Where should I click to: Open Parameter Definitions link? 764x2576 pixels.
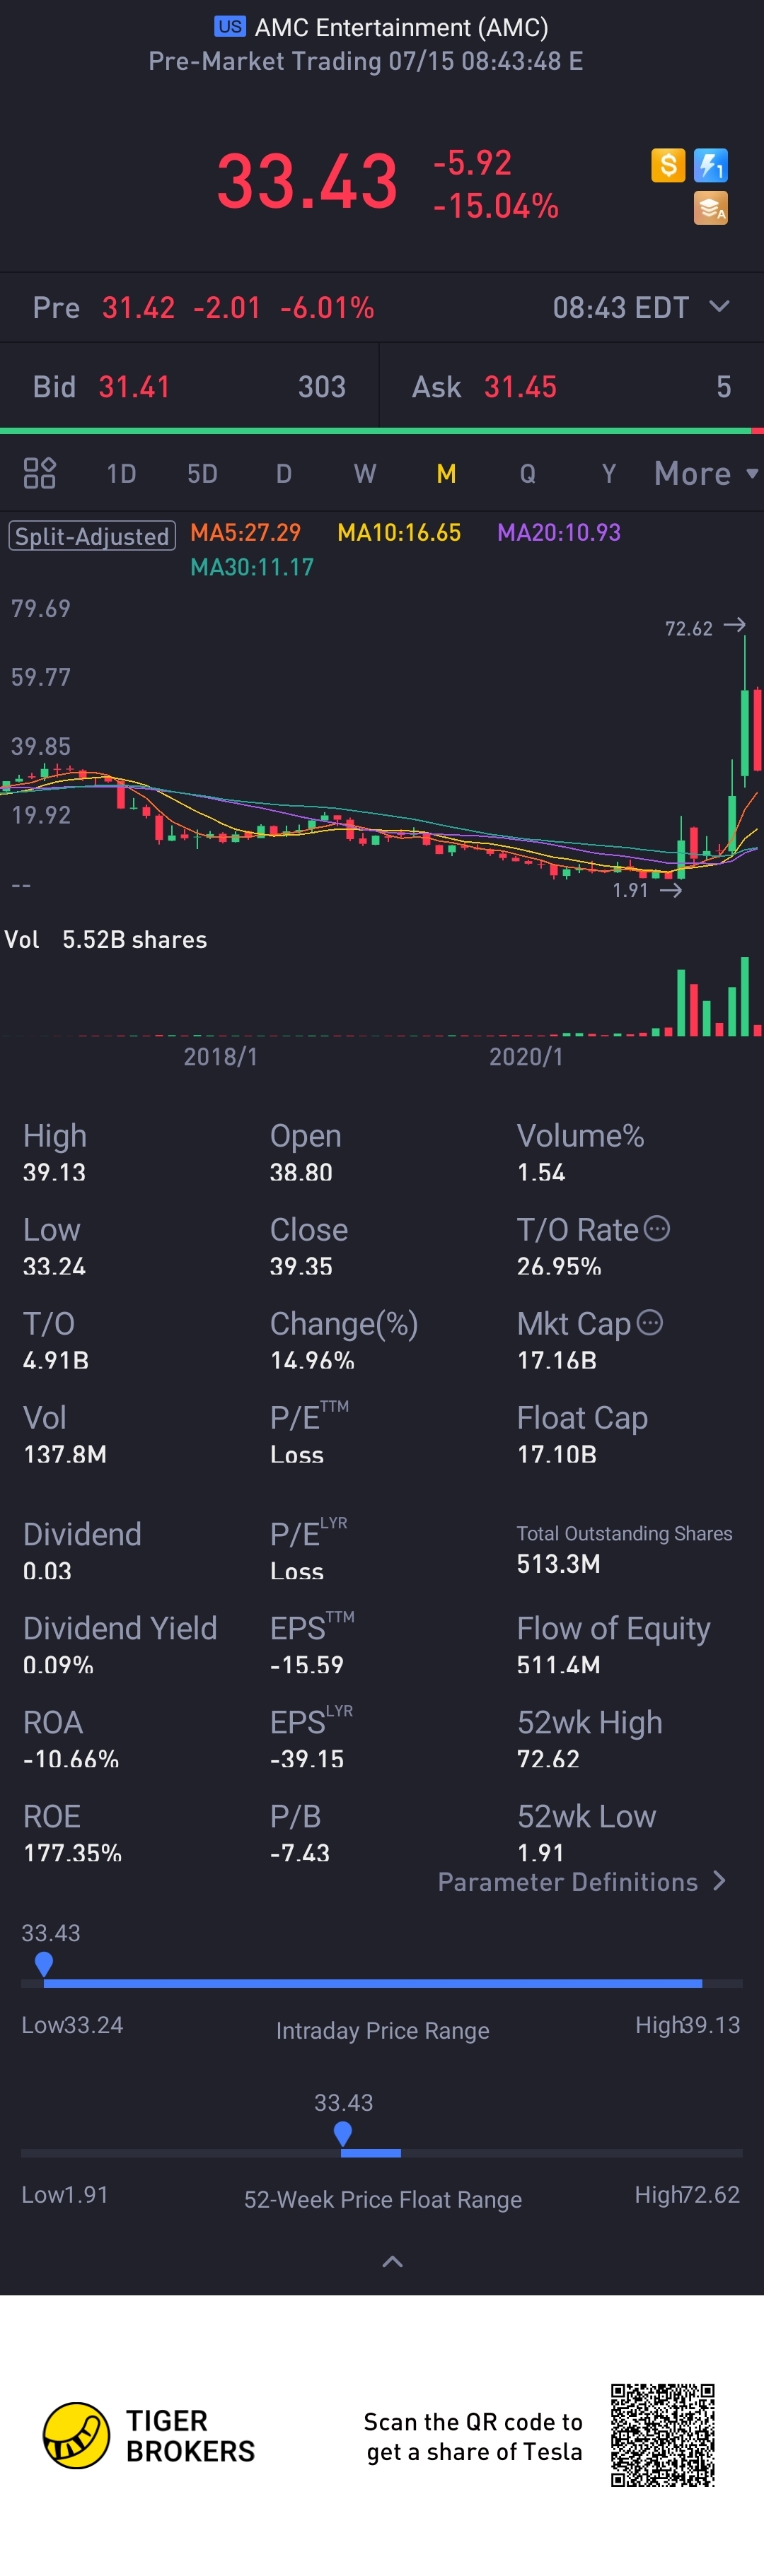click(x=581, y=1882)
